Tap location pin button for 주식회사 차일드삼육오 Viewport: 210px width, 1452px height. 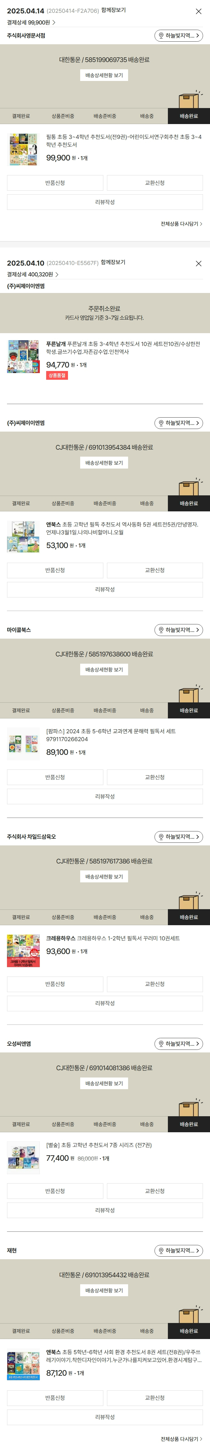click(x=179, y=836)
